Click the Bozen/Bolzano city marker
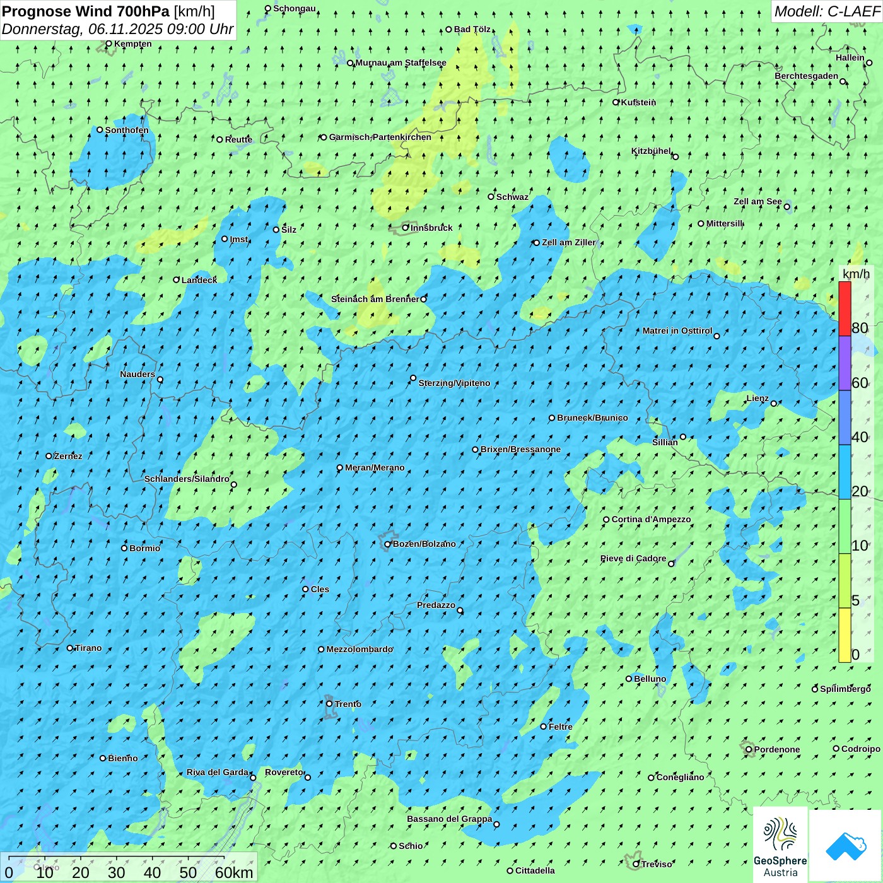 (x=388, y=544)
